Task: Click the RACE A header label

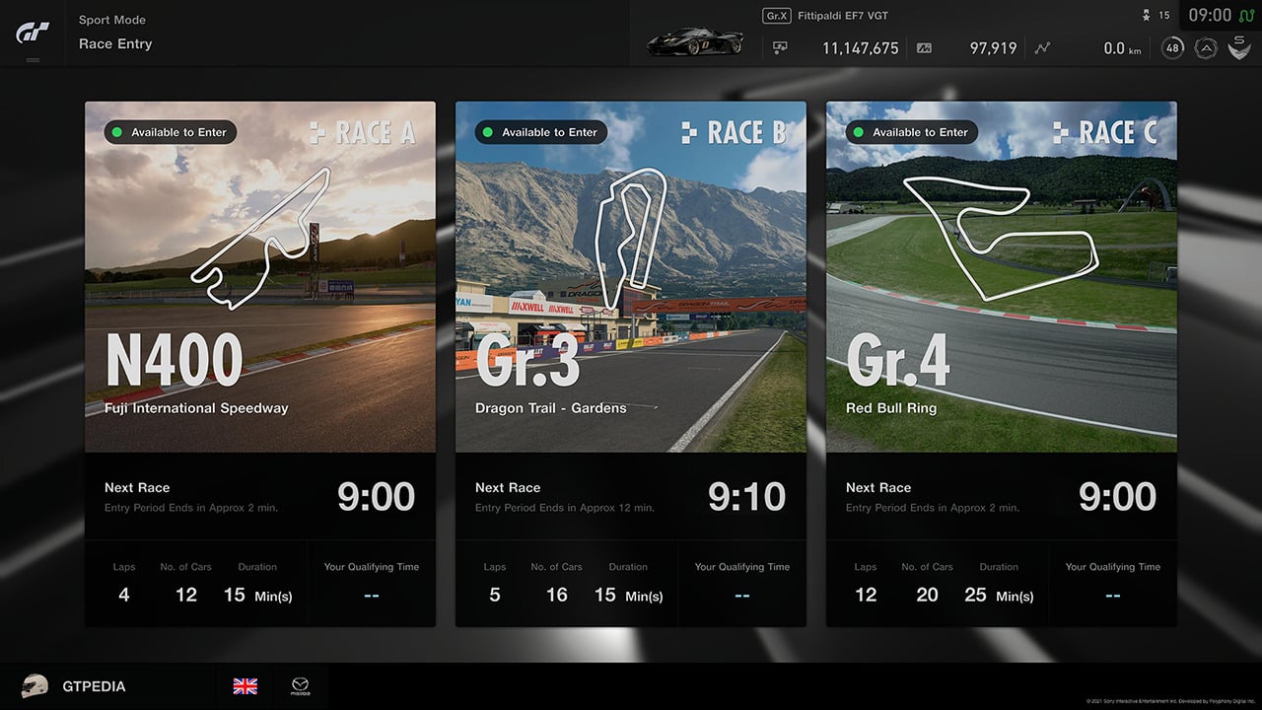Action: coord(363,133)
